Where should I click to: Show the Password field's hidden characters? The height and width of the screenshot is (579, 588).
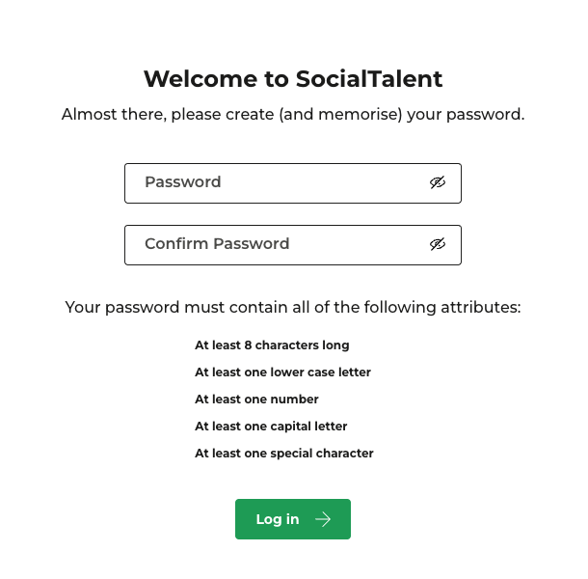tap(438, 182)
